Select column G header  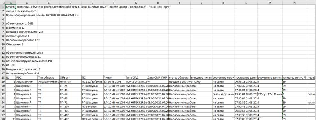pyautogui.click(x=136, y=3)
